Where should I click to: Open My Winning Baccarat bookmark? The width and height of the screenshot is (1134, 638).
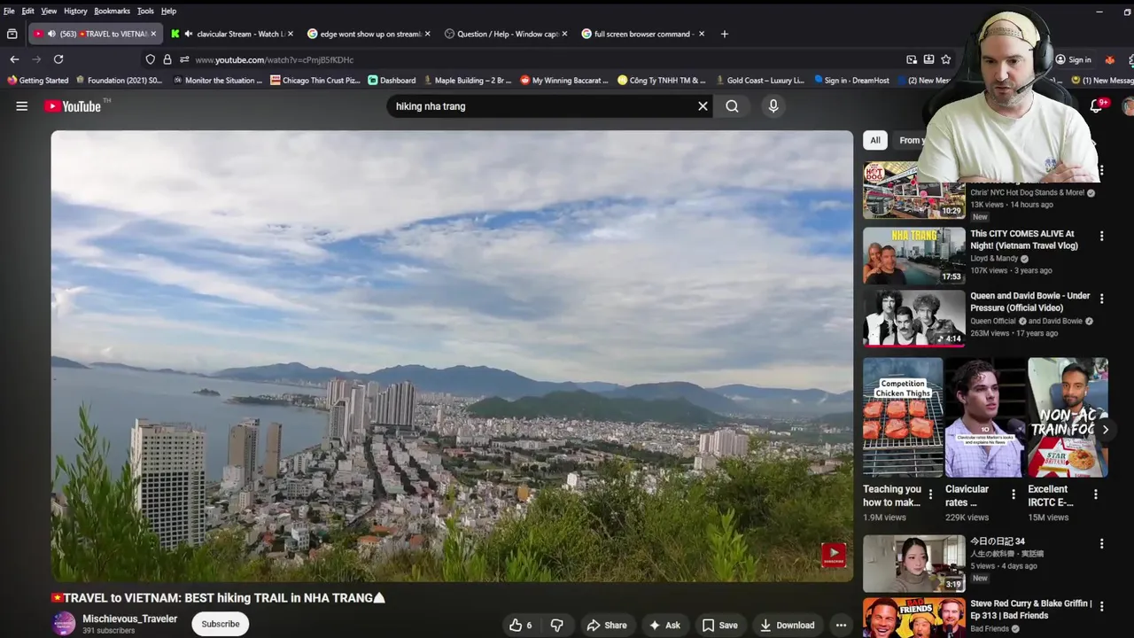[564, 80]
